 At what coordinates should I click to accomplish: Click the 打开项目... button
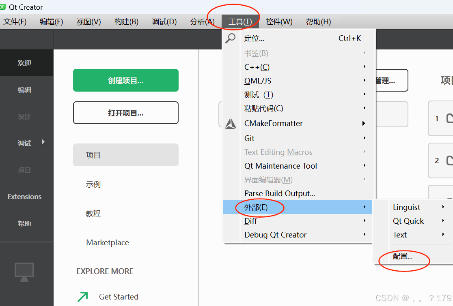pos(126,113)
